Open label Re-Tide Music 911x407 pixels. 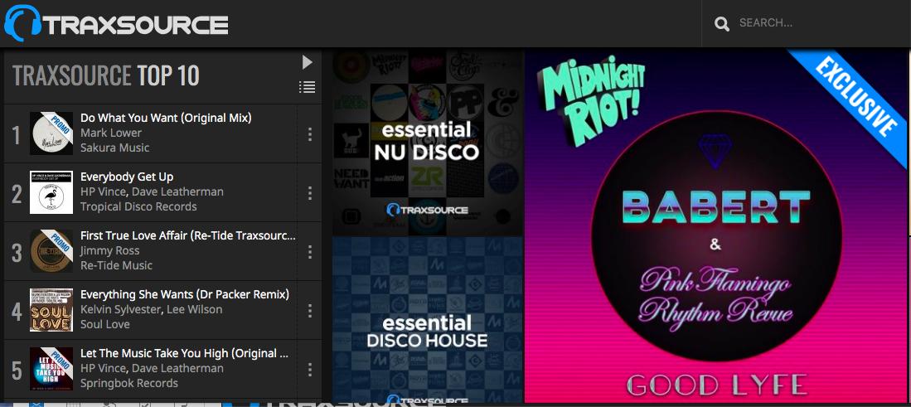click(116, 265)
